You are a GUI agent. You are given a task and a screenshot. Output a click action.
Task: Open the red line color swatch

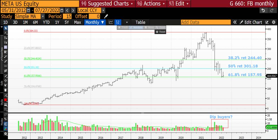click(x=6, y=100)
